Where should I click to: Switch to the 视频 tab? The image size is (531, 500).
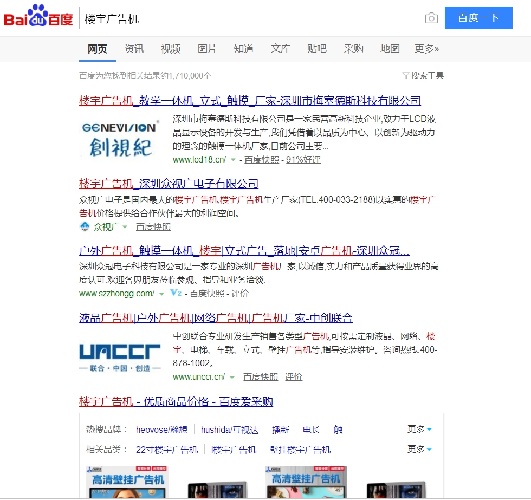click(170, 49)
